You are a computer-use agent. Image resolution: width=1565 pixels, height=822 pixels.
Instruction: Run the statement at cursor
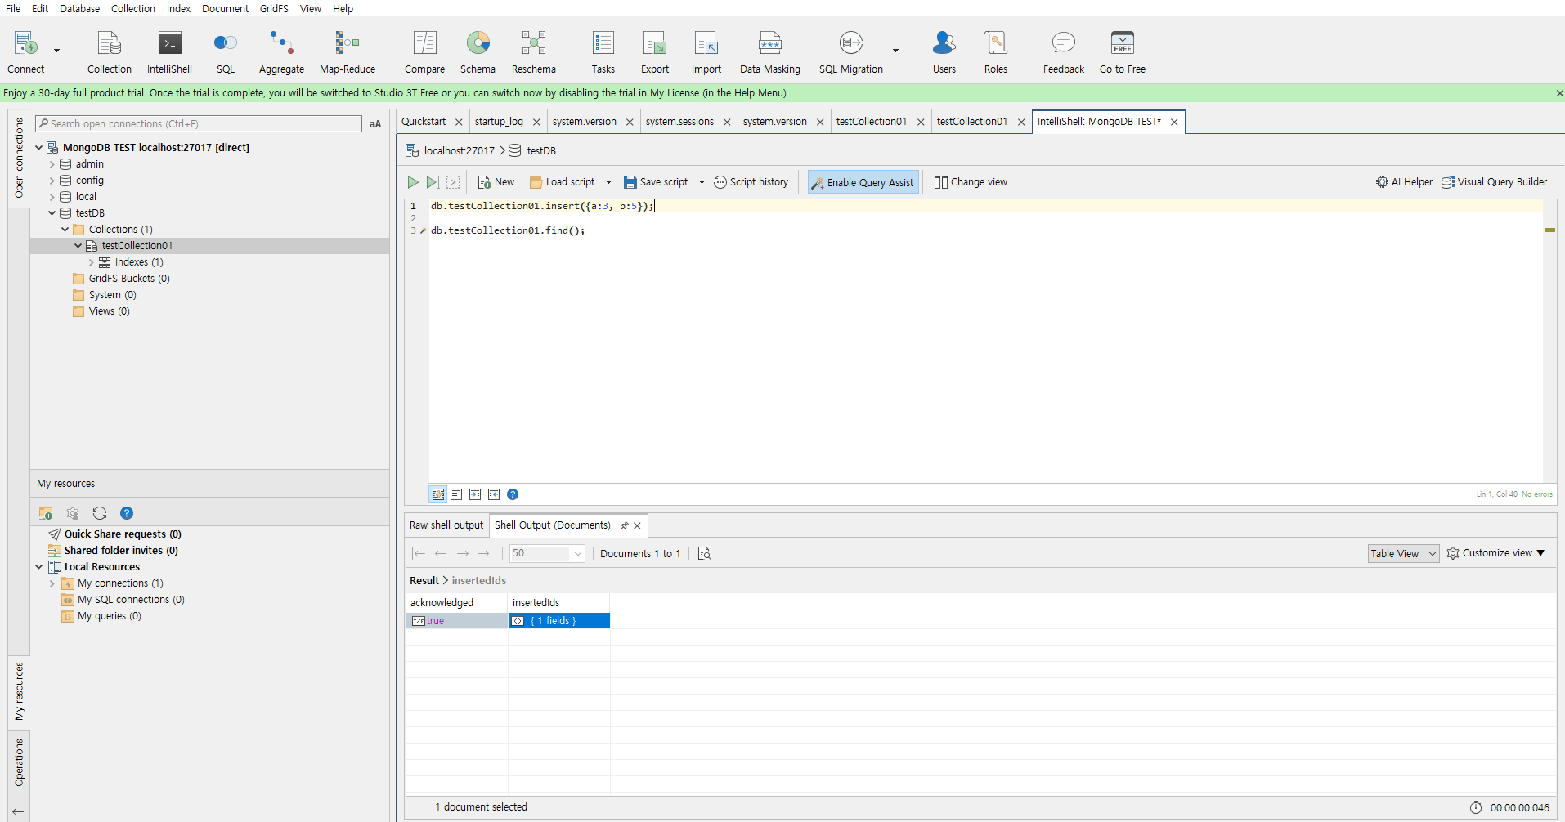(433, 182)
